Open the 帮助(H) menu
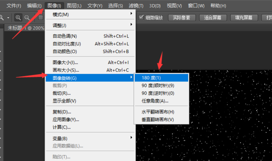Image resolution: width=272 pixels, height=161 pixels. click(x=218, y=6)
